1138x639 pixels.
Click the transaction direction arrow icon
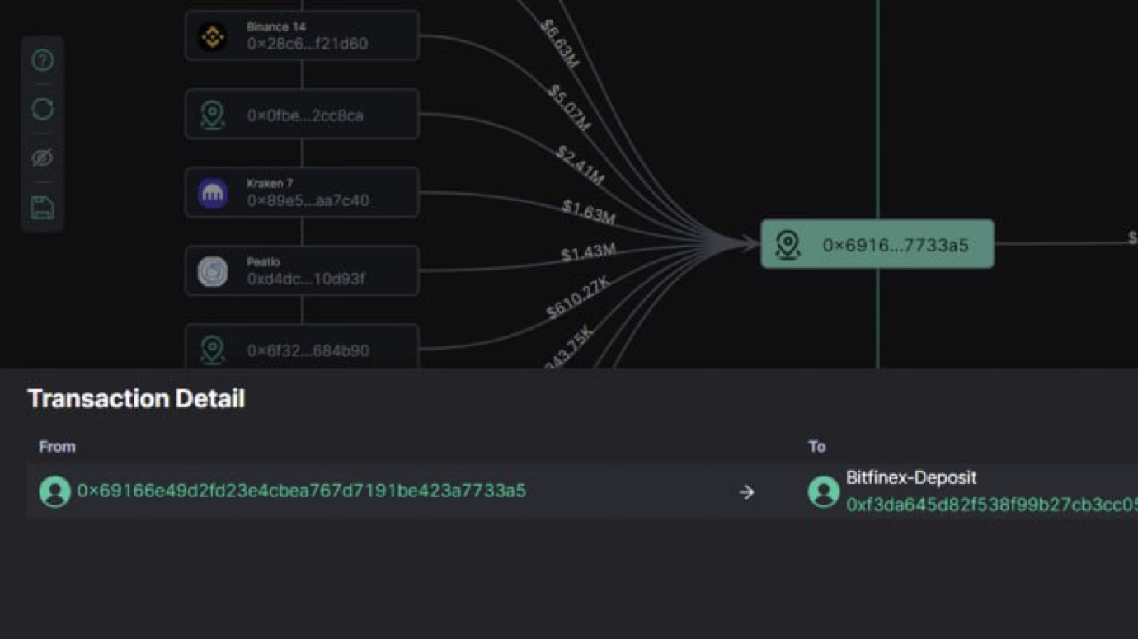coord(746,492)
